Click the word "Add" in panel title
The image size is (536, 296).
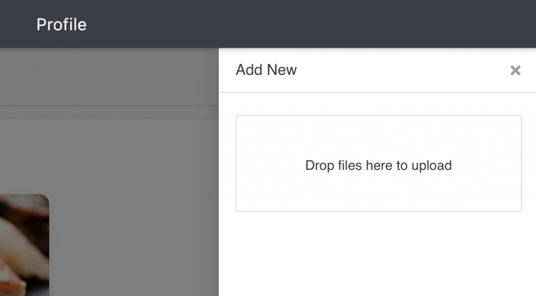(x=248, y=70)
